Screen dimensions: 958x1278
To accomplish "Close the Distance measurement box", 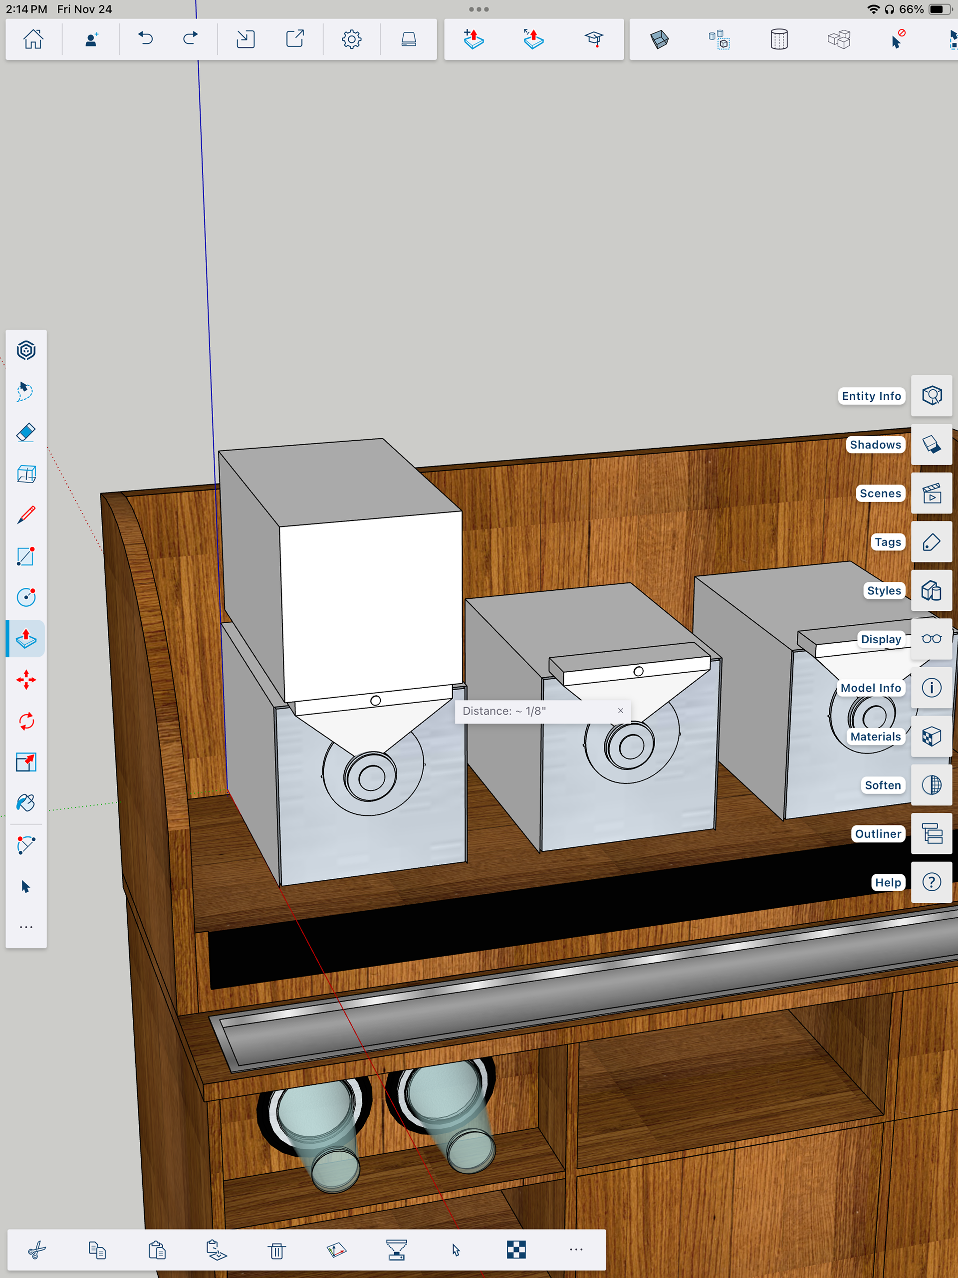I will pos(621,711).
